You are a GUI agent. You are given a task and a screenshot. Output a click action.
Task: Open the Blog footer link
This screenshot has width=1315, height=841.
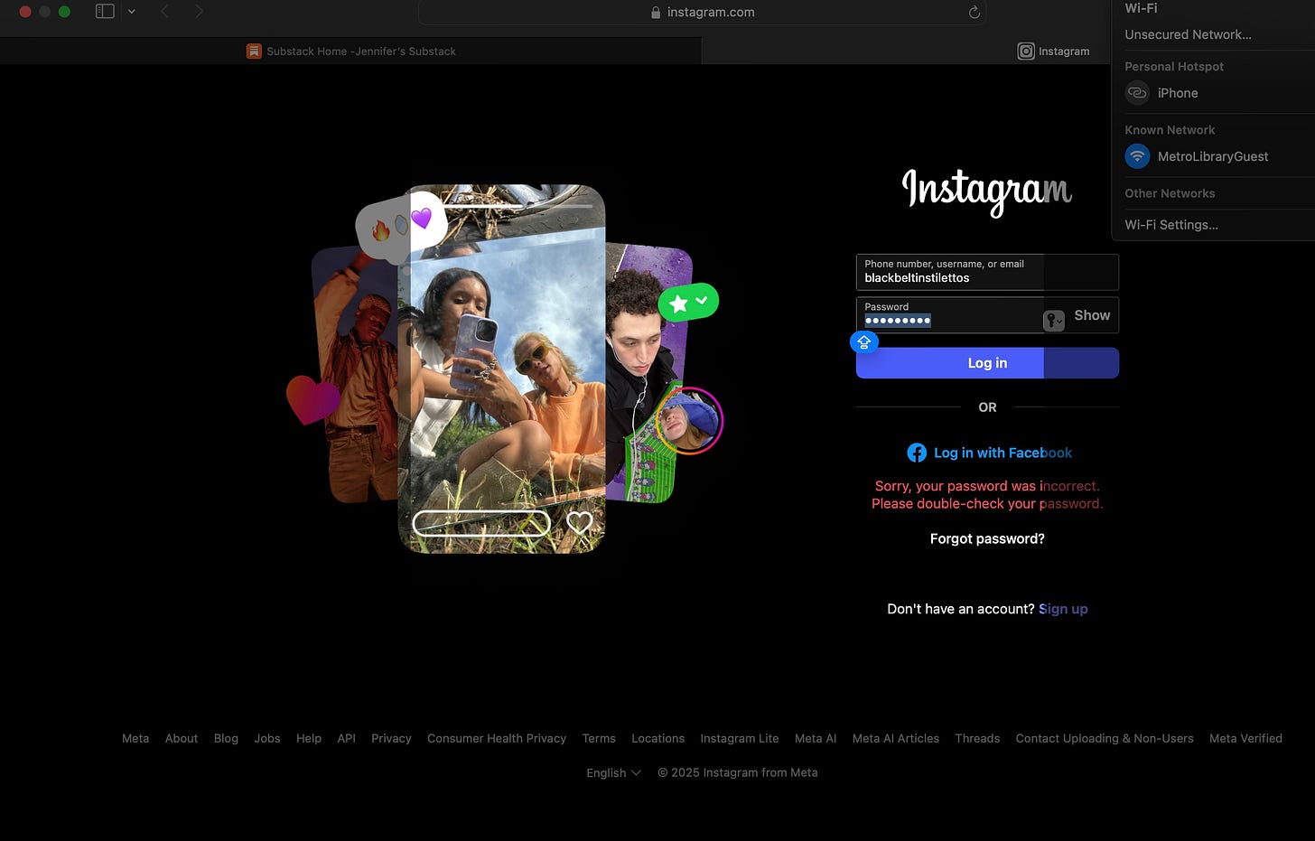(x=226, y=738)
